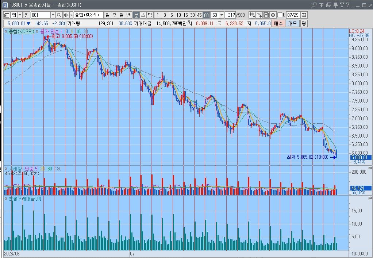Image resolution: width=373 pixels, height=258 pixels.
Task: Tick the D date checkbox
Action: (x=280, y=15)
